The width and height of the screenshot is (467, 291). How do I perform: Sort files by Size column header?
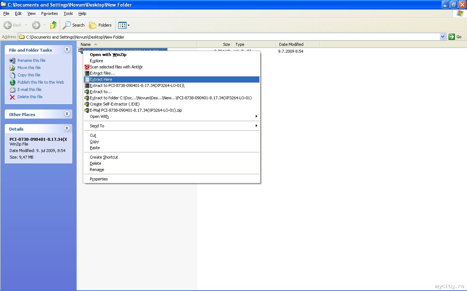pyautogui.click(x=214, y=44)
